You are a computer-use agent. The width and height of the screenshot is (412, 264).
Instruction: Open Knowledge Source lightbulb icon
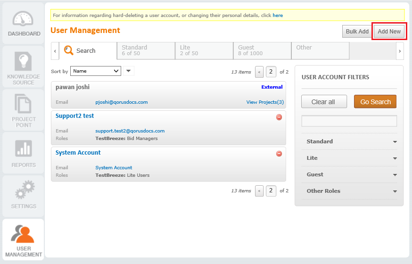pyautogui.click(x=23, y=61)
